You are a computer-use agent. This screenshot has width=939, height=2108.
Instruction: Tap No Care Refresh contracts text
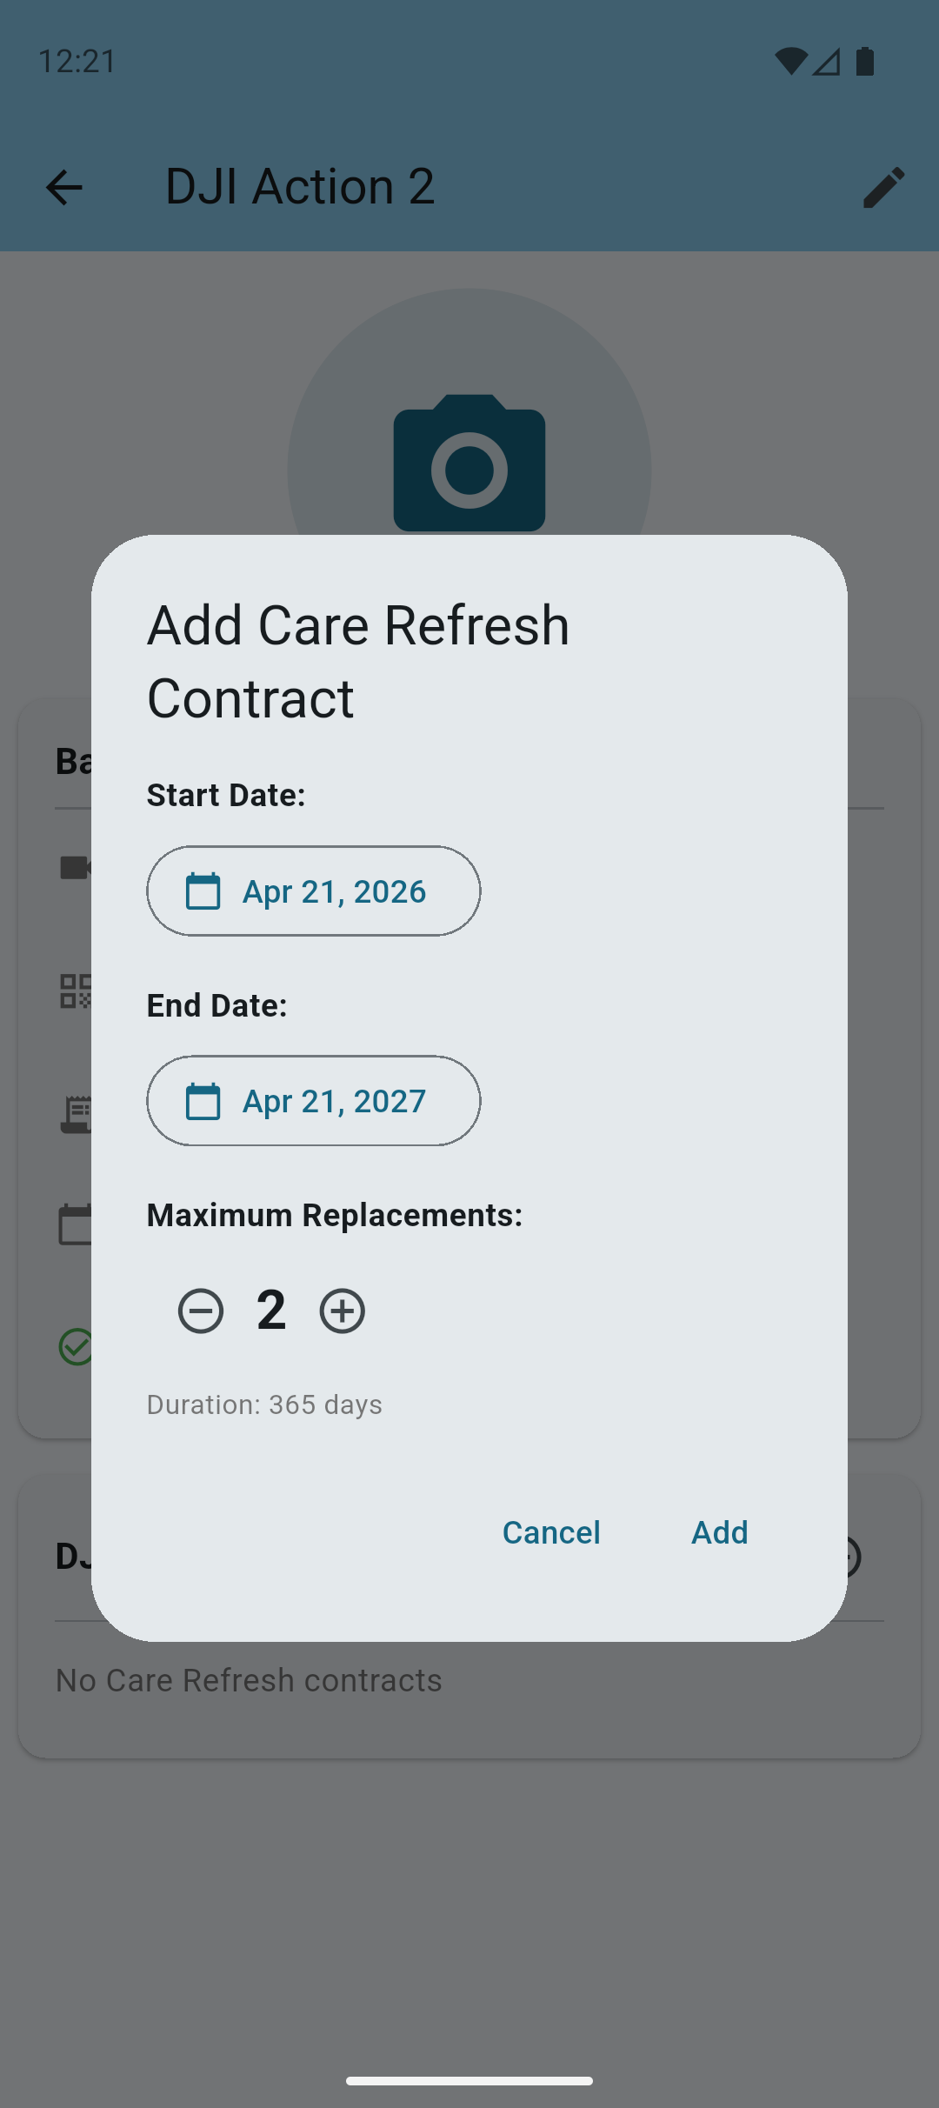pyautogui.click(x=248, y=1679)
